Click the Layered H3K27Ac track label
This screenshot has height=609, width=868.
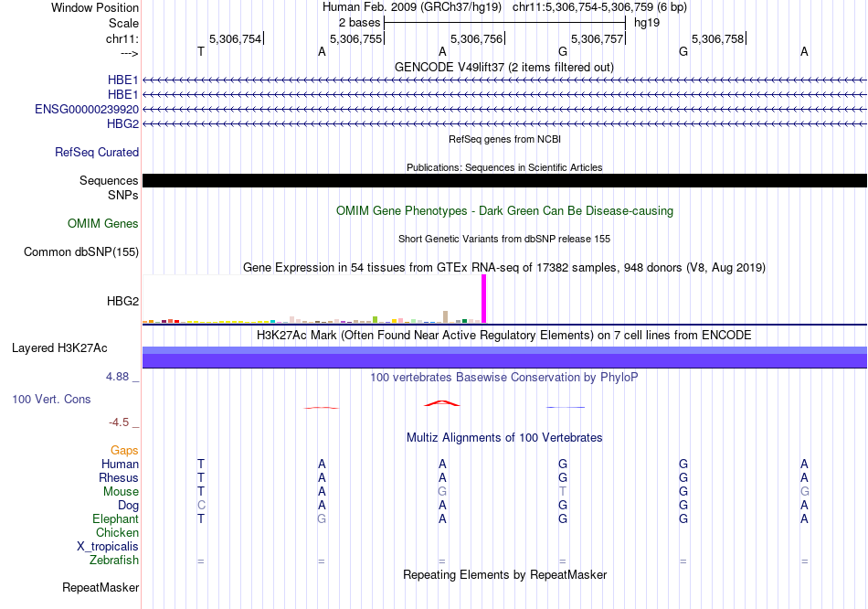pos(59,348)
